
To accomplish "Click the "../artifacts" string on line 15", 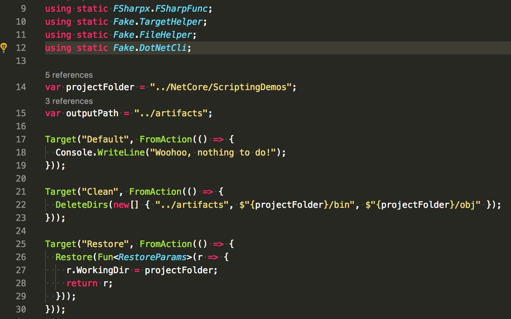I will pyautogui.click(x=171, y=113).
